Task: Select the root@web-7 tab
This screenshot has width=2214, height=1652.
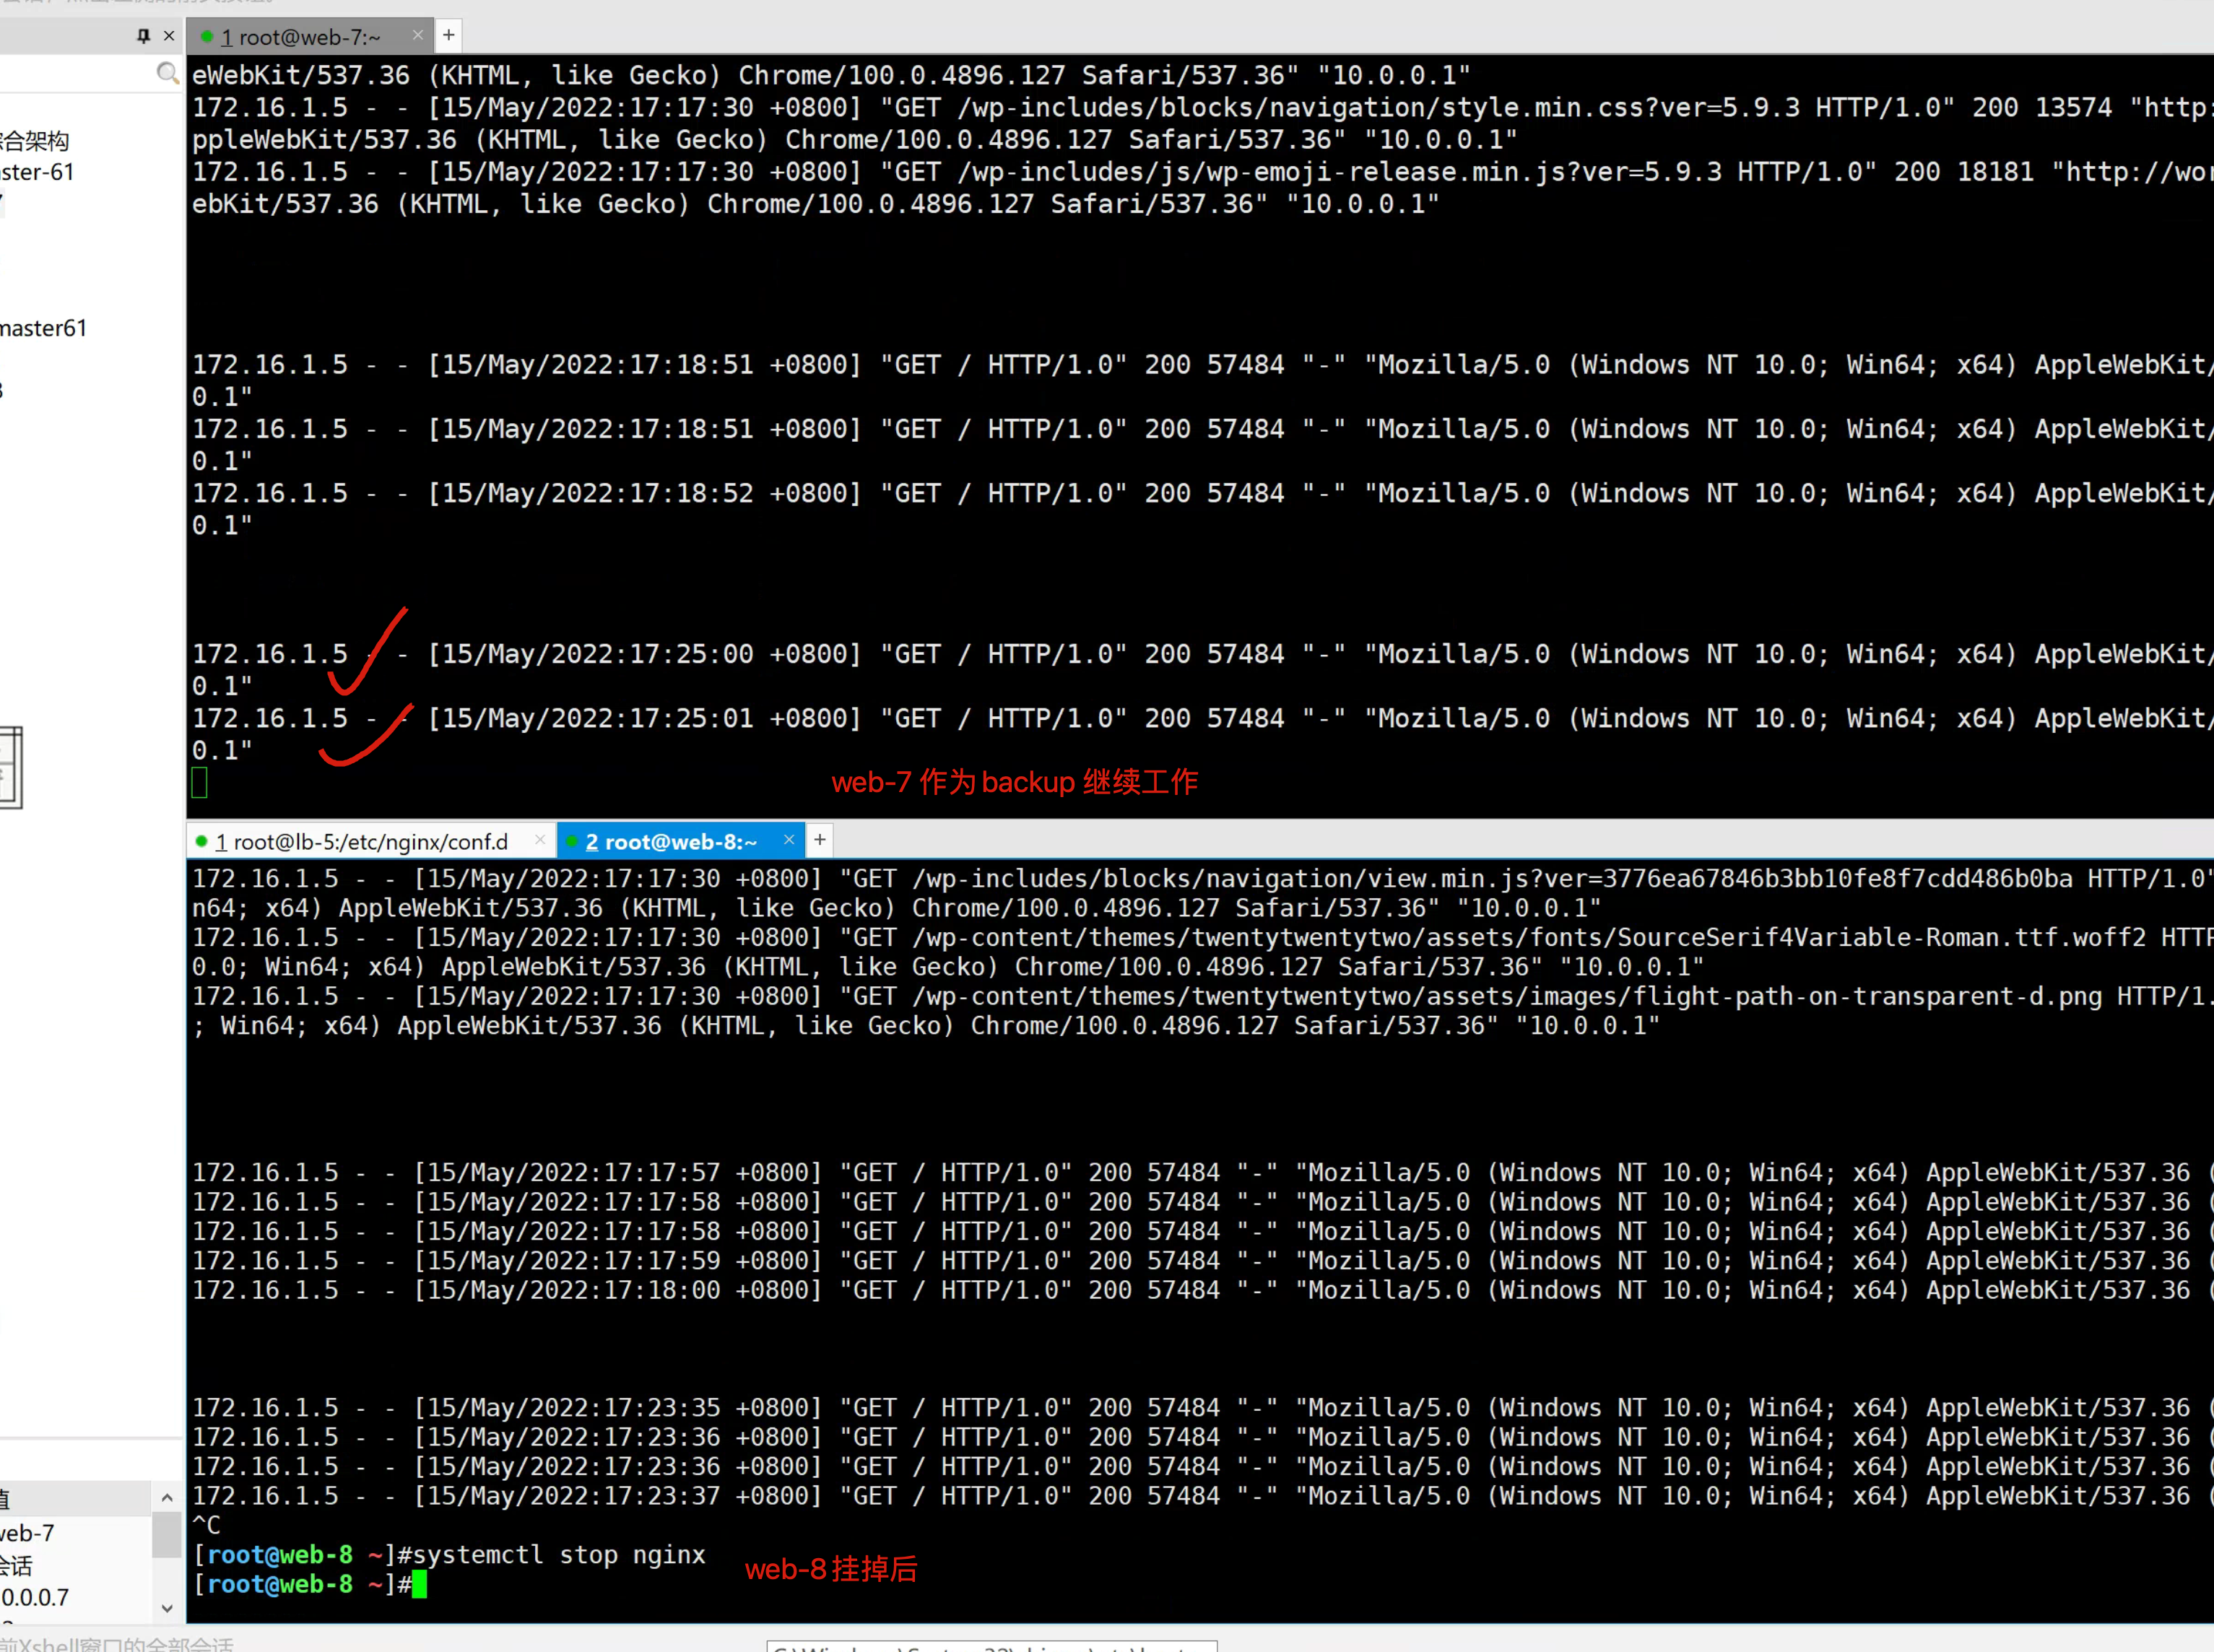Action: (300, 38)
